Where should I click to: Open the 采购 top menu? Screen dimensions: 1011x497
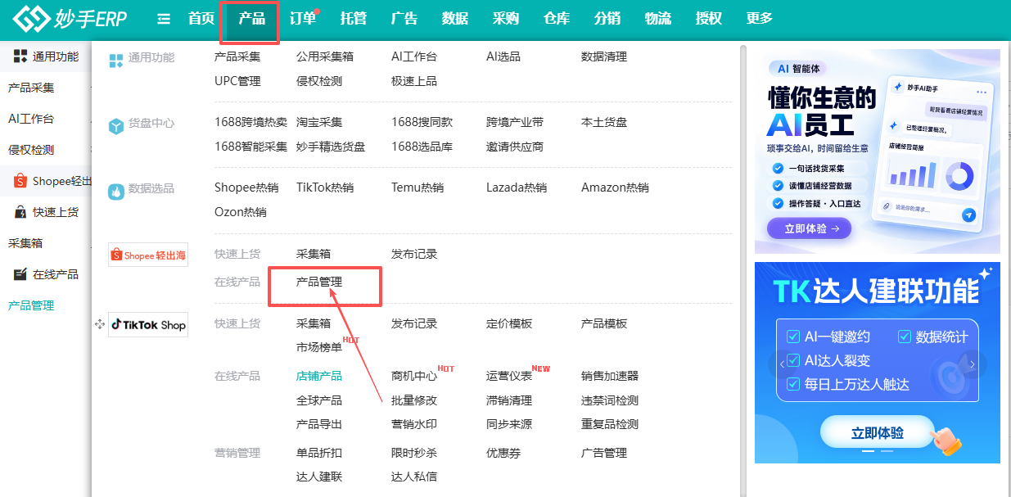point(506,19)
